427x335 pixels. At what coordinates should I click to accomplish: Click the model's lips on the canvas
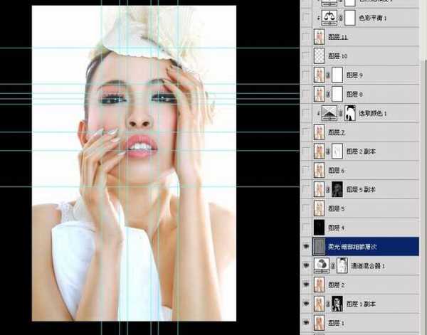(141, 146)
